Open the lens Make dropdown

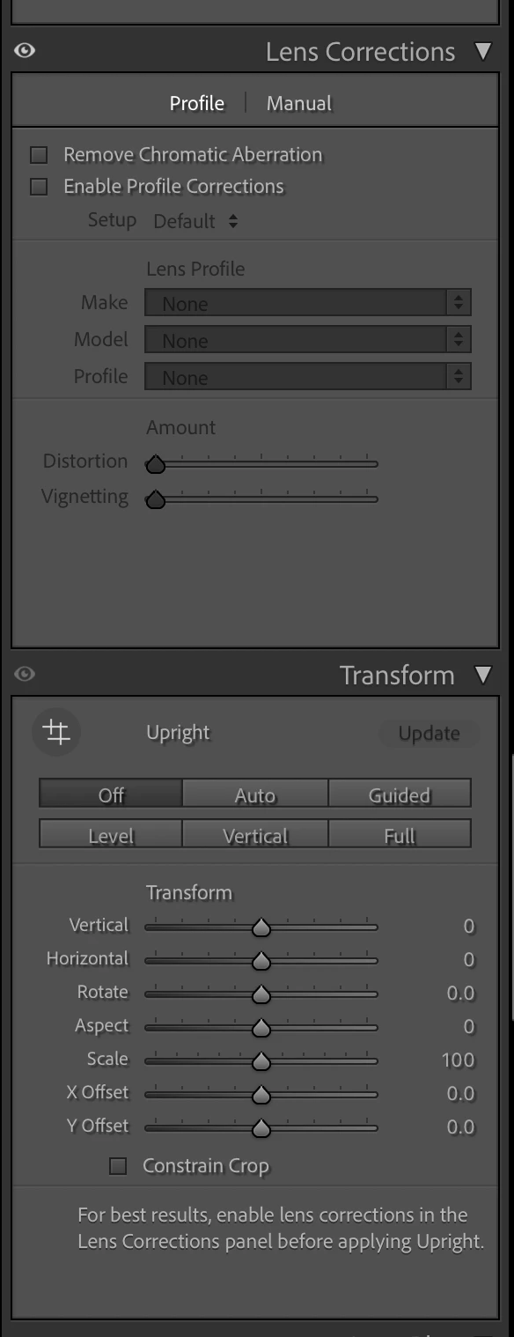[x=308, y=303]
